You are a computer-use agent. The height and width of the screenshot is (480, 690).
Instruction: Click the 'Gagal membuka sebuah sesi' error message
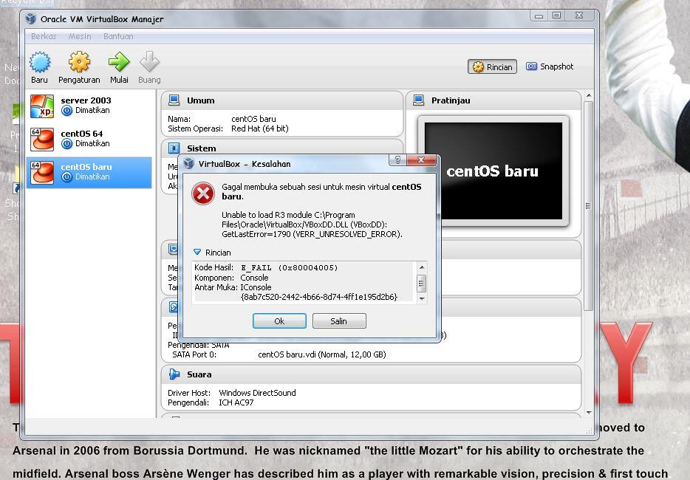click(321, 191)
